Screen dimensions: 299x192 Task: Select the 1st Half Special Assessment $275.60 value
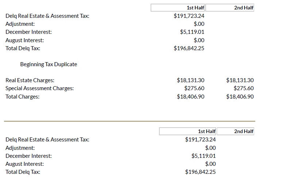pyautogui.click(x=194, y=88)
